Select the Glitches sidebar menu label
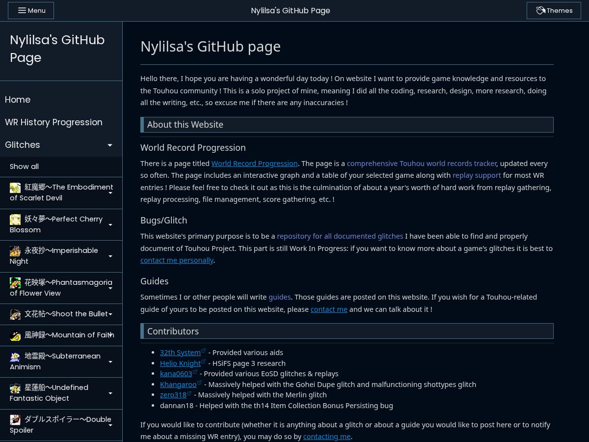Viewport: 589px width, 442px height. [x=23, y=145]
